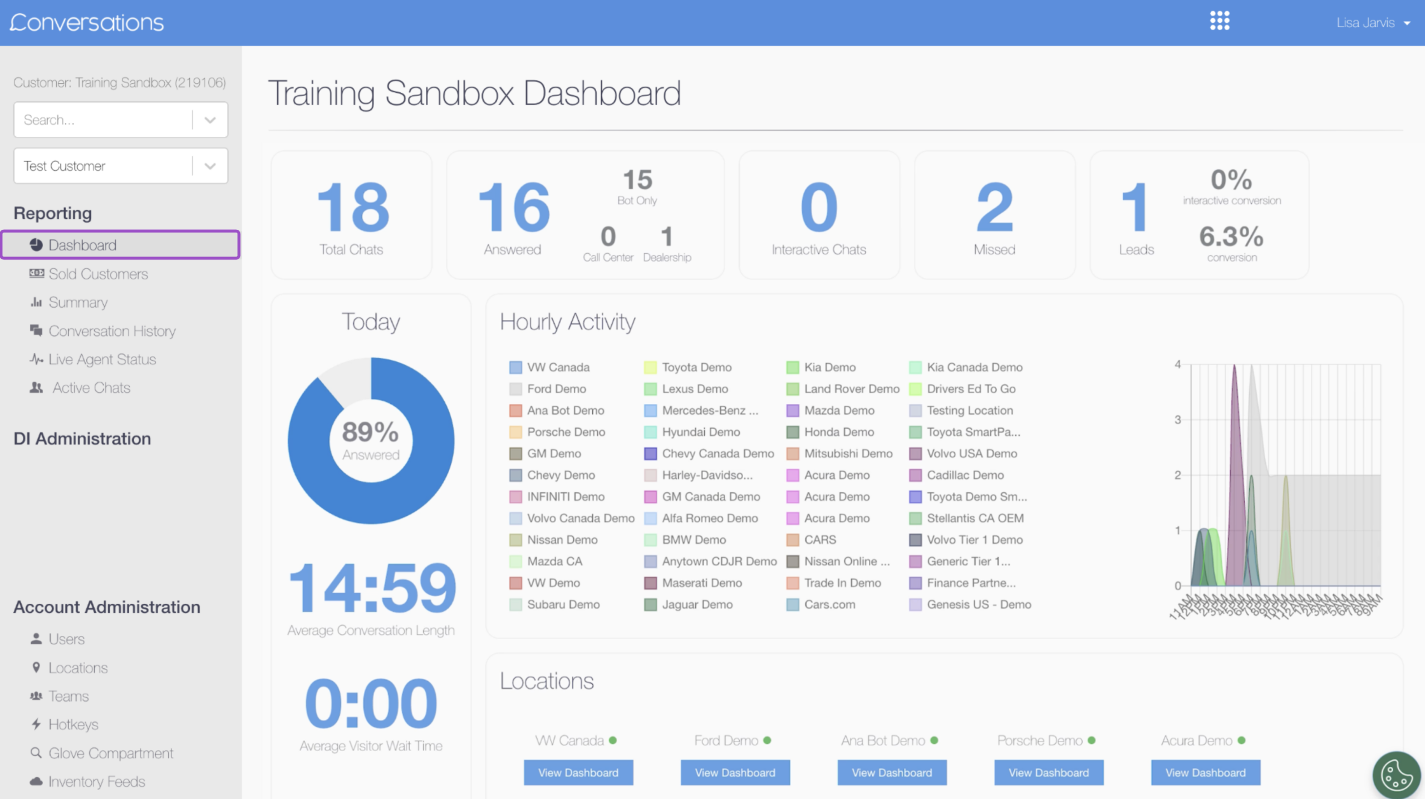Click the Teams group icon

coord(36,696)
